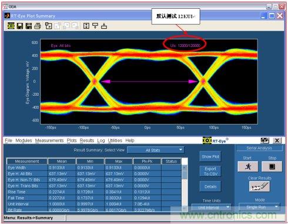Click the eye diagram icon in toolbar
The width and height of the screenshot is (288, 224).
pos(11,26)
